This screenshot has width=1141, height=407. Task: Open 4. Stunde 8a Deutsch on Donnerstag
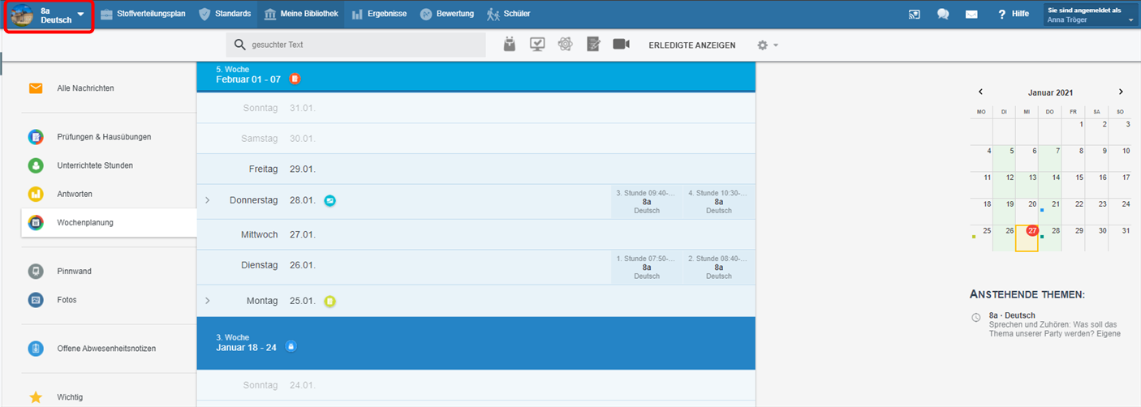719,201
